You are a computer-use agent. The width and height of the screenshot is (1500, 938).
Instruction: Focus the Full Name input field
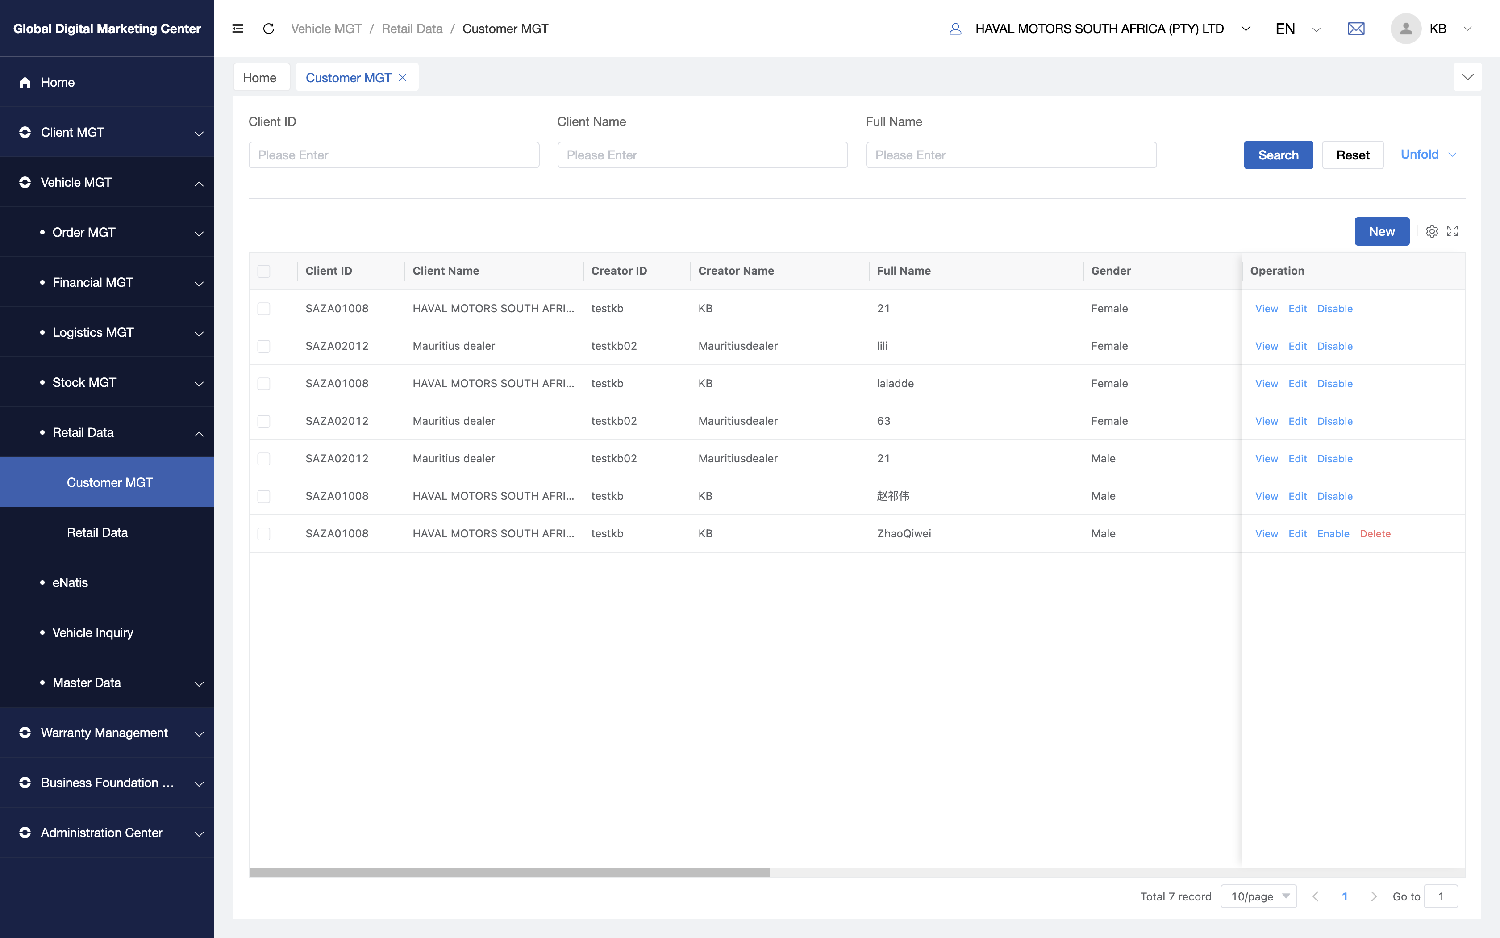[1011, 155]
